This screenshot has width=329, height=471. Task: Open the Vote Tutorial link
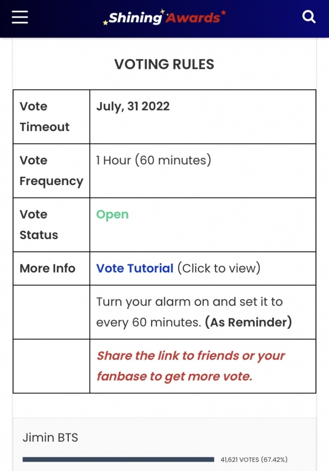tap(135, 268)
